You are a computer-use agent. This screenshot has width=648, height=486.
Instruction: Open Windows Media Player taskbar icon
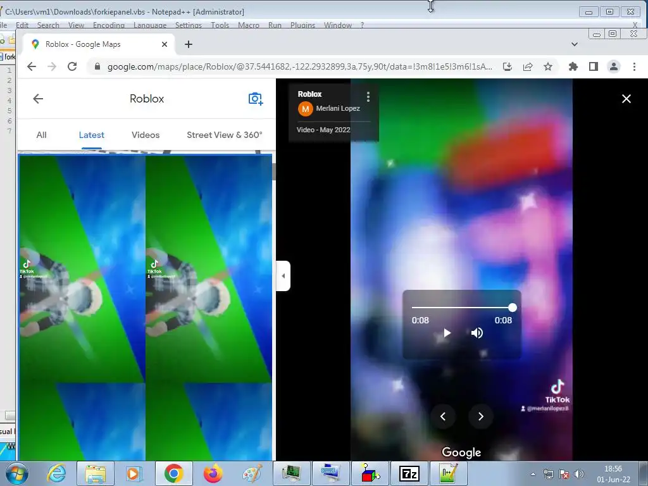coord(134,473)
